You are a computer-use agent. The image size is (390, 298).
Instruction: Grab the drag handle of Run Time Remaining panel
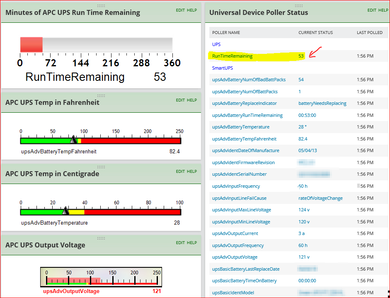[x=101, y=6]
